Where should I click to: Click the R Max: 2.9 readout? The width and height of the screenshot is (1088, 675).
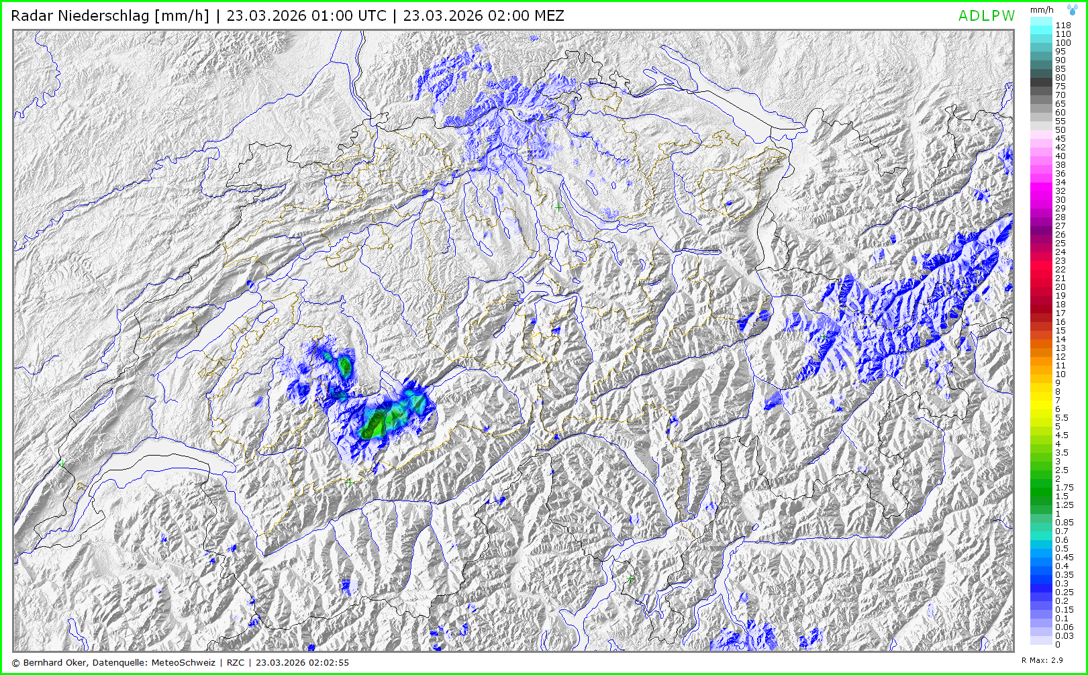point(1042,660)
